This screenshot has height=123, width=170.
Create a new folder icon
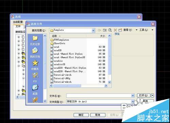pos(120,30)
